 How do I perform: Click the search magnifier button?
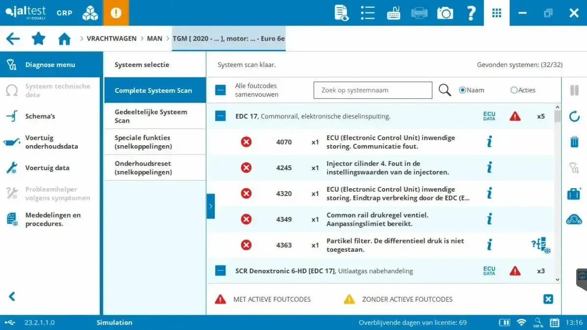tap(445, 90)
